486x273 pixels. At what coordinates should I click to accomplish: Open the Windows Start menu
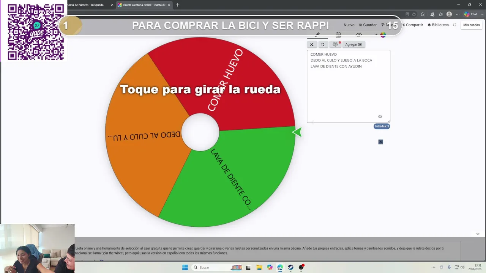point(185,267)
